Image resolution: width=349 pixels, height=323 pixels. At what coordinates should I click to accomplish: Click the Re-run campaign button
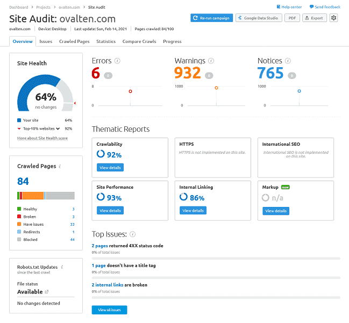tap(211, 18)
